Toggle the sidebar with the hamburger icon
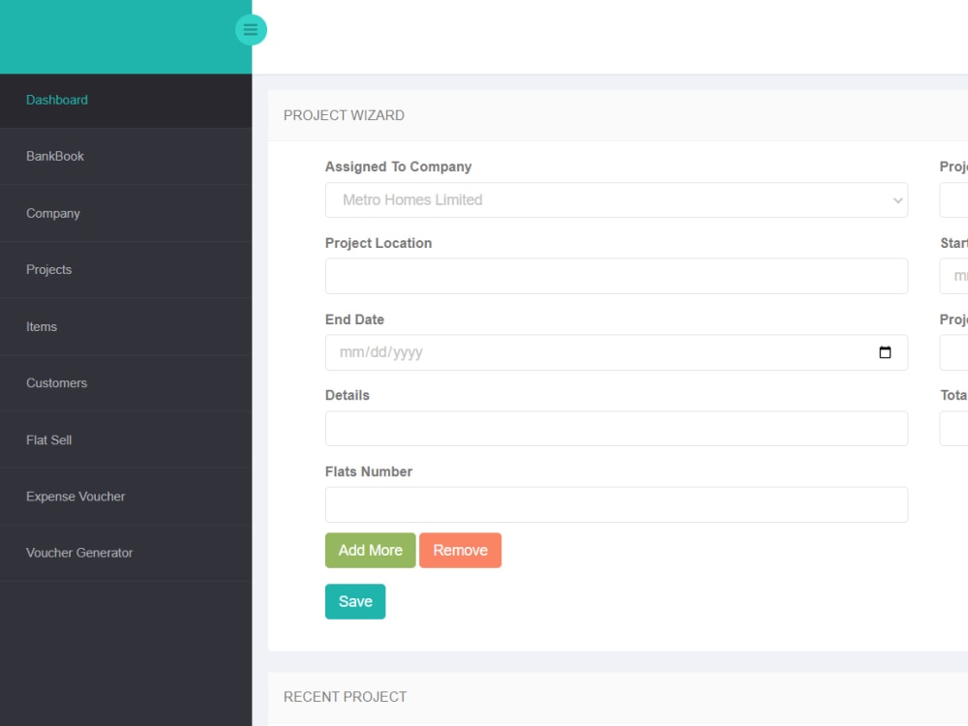Screen dimensions: 968x726 (251, 30)
